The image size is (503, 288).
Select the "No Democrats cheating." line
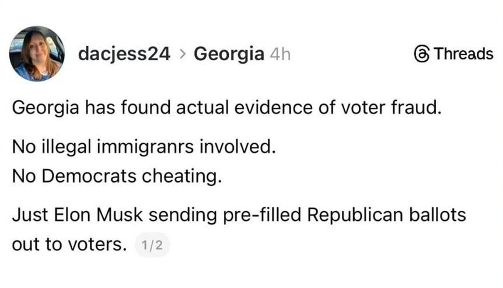point(117,176)
